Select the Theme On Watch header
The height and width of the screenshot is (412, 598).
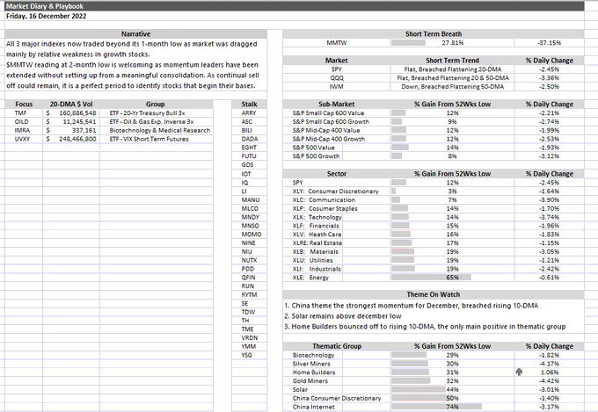pyautogui.click(x=441, y=294)
